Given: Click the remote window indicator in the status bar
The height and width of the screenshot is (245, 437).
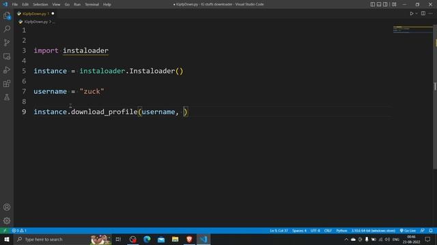Looking at the screenshot, I should [5, 231].
